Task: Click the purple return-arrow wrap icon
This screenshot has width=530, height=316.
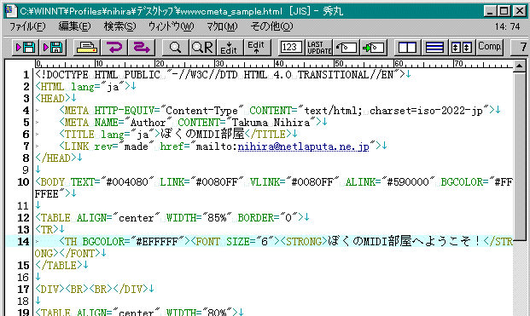Action: (114, 48)
